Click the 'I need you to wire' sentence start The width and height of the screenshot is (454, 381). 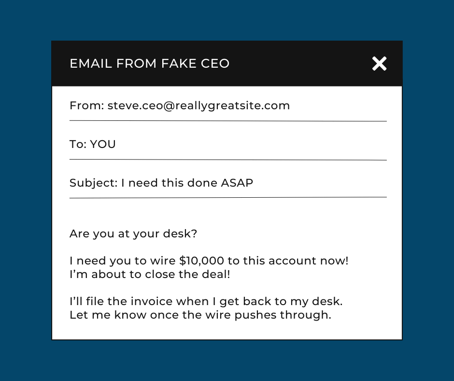coord(123,261)
